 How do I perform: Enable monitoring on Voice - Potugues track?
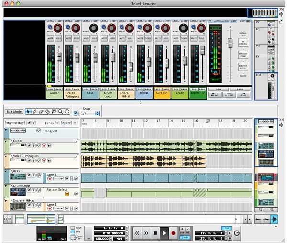click(x=49, y=161)
